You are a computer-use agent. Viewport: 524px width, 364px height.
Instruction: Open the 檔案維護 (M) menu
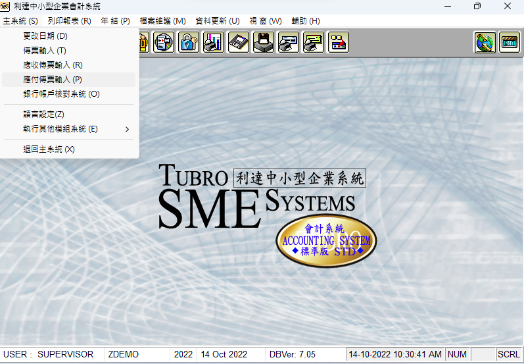coord(163,21)
